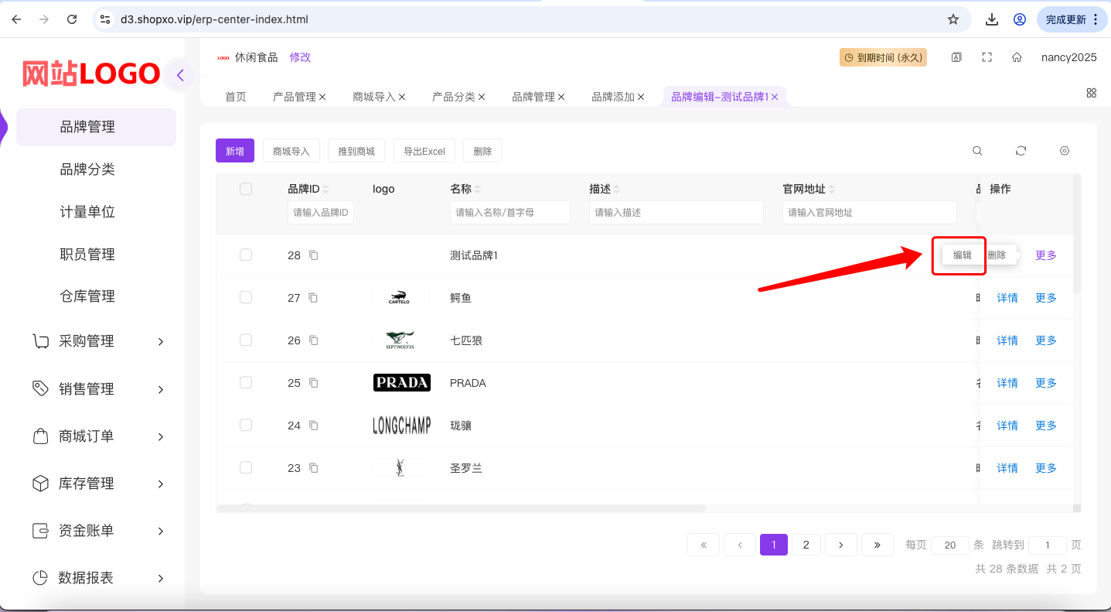Refresh the table with the reload icon
This screenshot has height=612, width=1111.
coord(1021,151)
